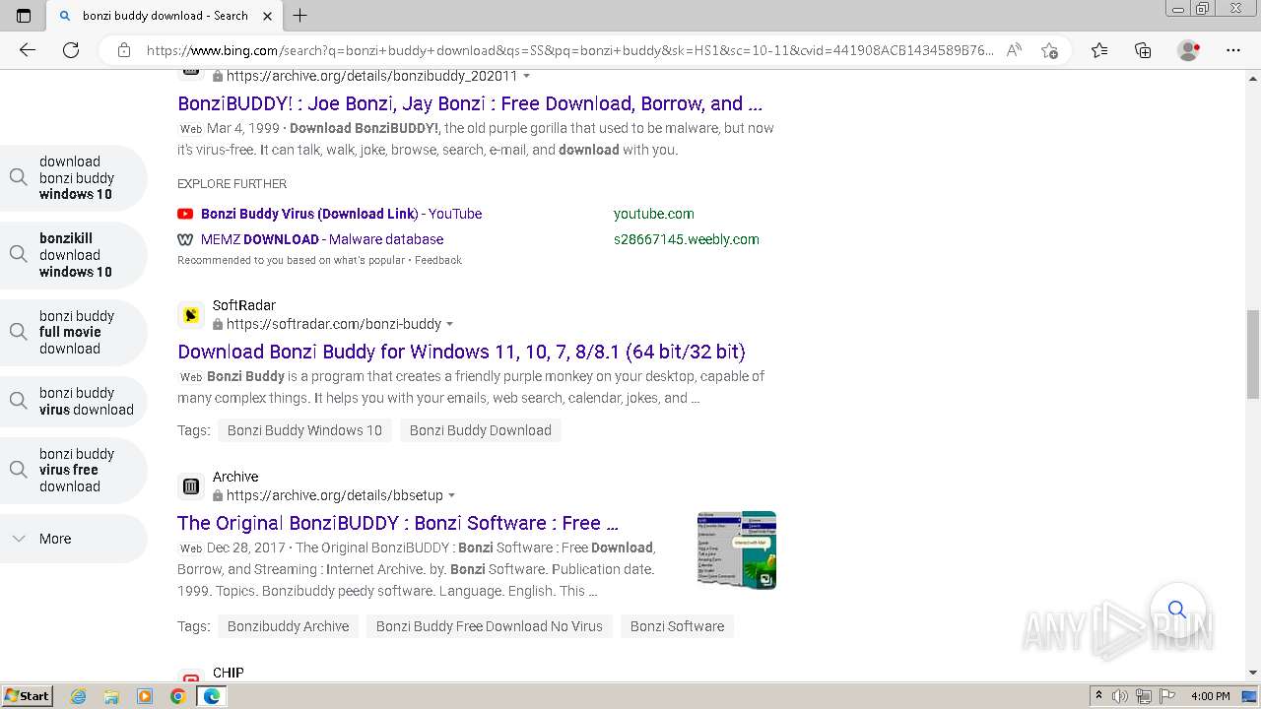Launch Google Chrome from taskbar
This screenshot has width=1261, height=709.
[178, 696]
